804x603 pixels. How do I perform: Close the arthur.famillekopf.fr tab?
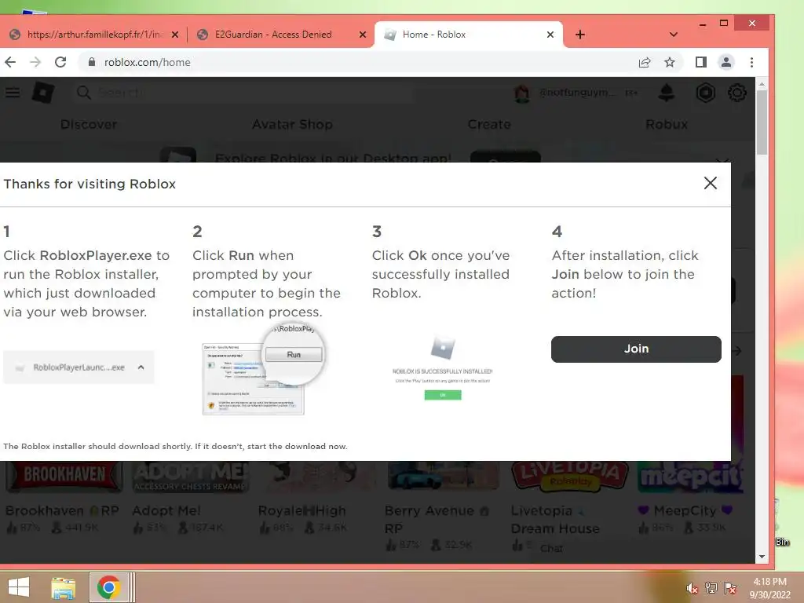tap(175, 35)
